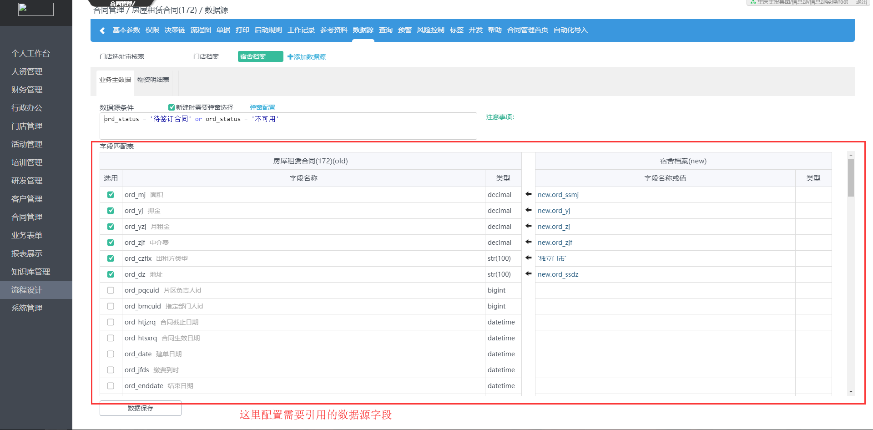Click scrollbar down arrow in field table
Screen dimensions: 873x430
coord(851,392)
